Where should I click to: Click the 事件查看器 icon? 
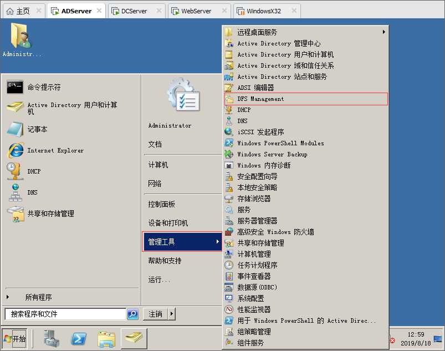tap(229, 276)
